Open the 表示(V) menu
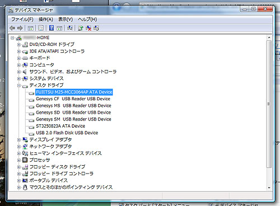 66,20
